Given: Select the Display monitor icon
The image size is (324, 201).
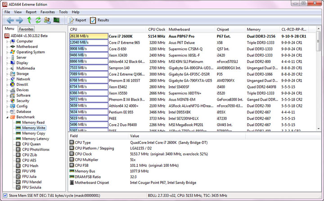Looking at the screenshot, I should click(x=13, y=63).
